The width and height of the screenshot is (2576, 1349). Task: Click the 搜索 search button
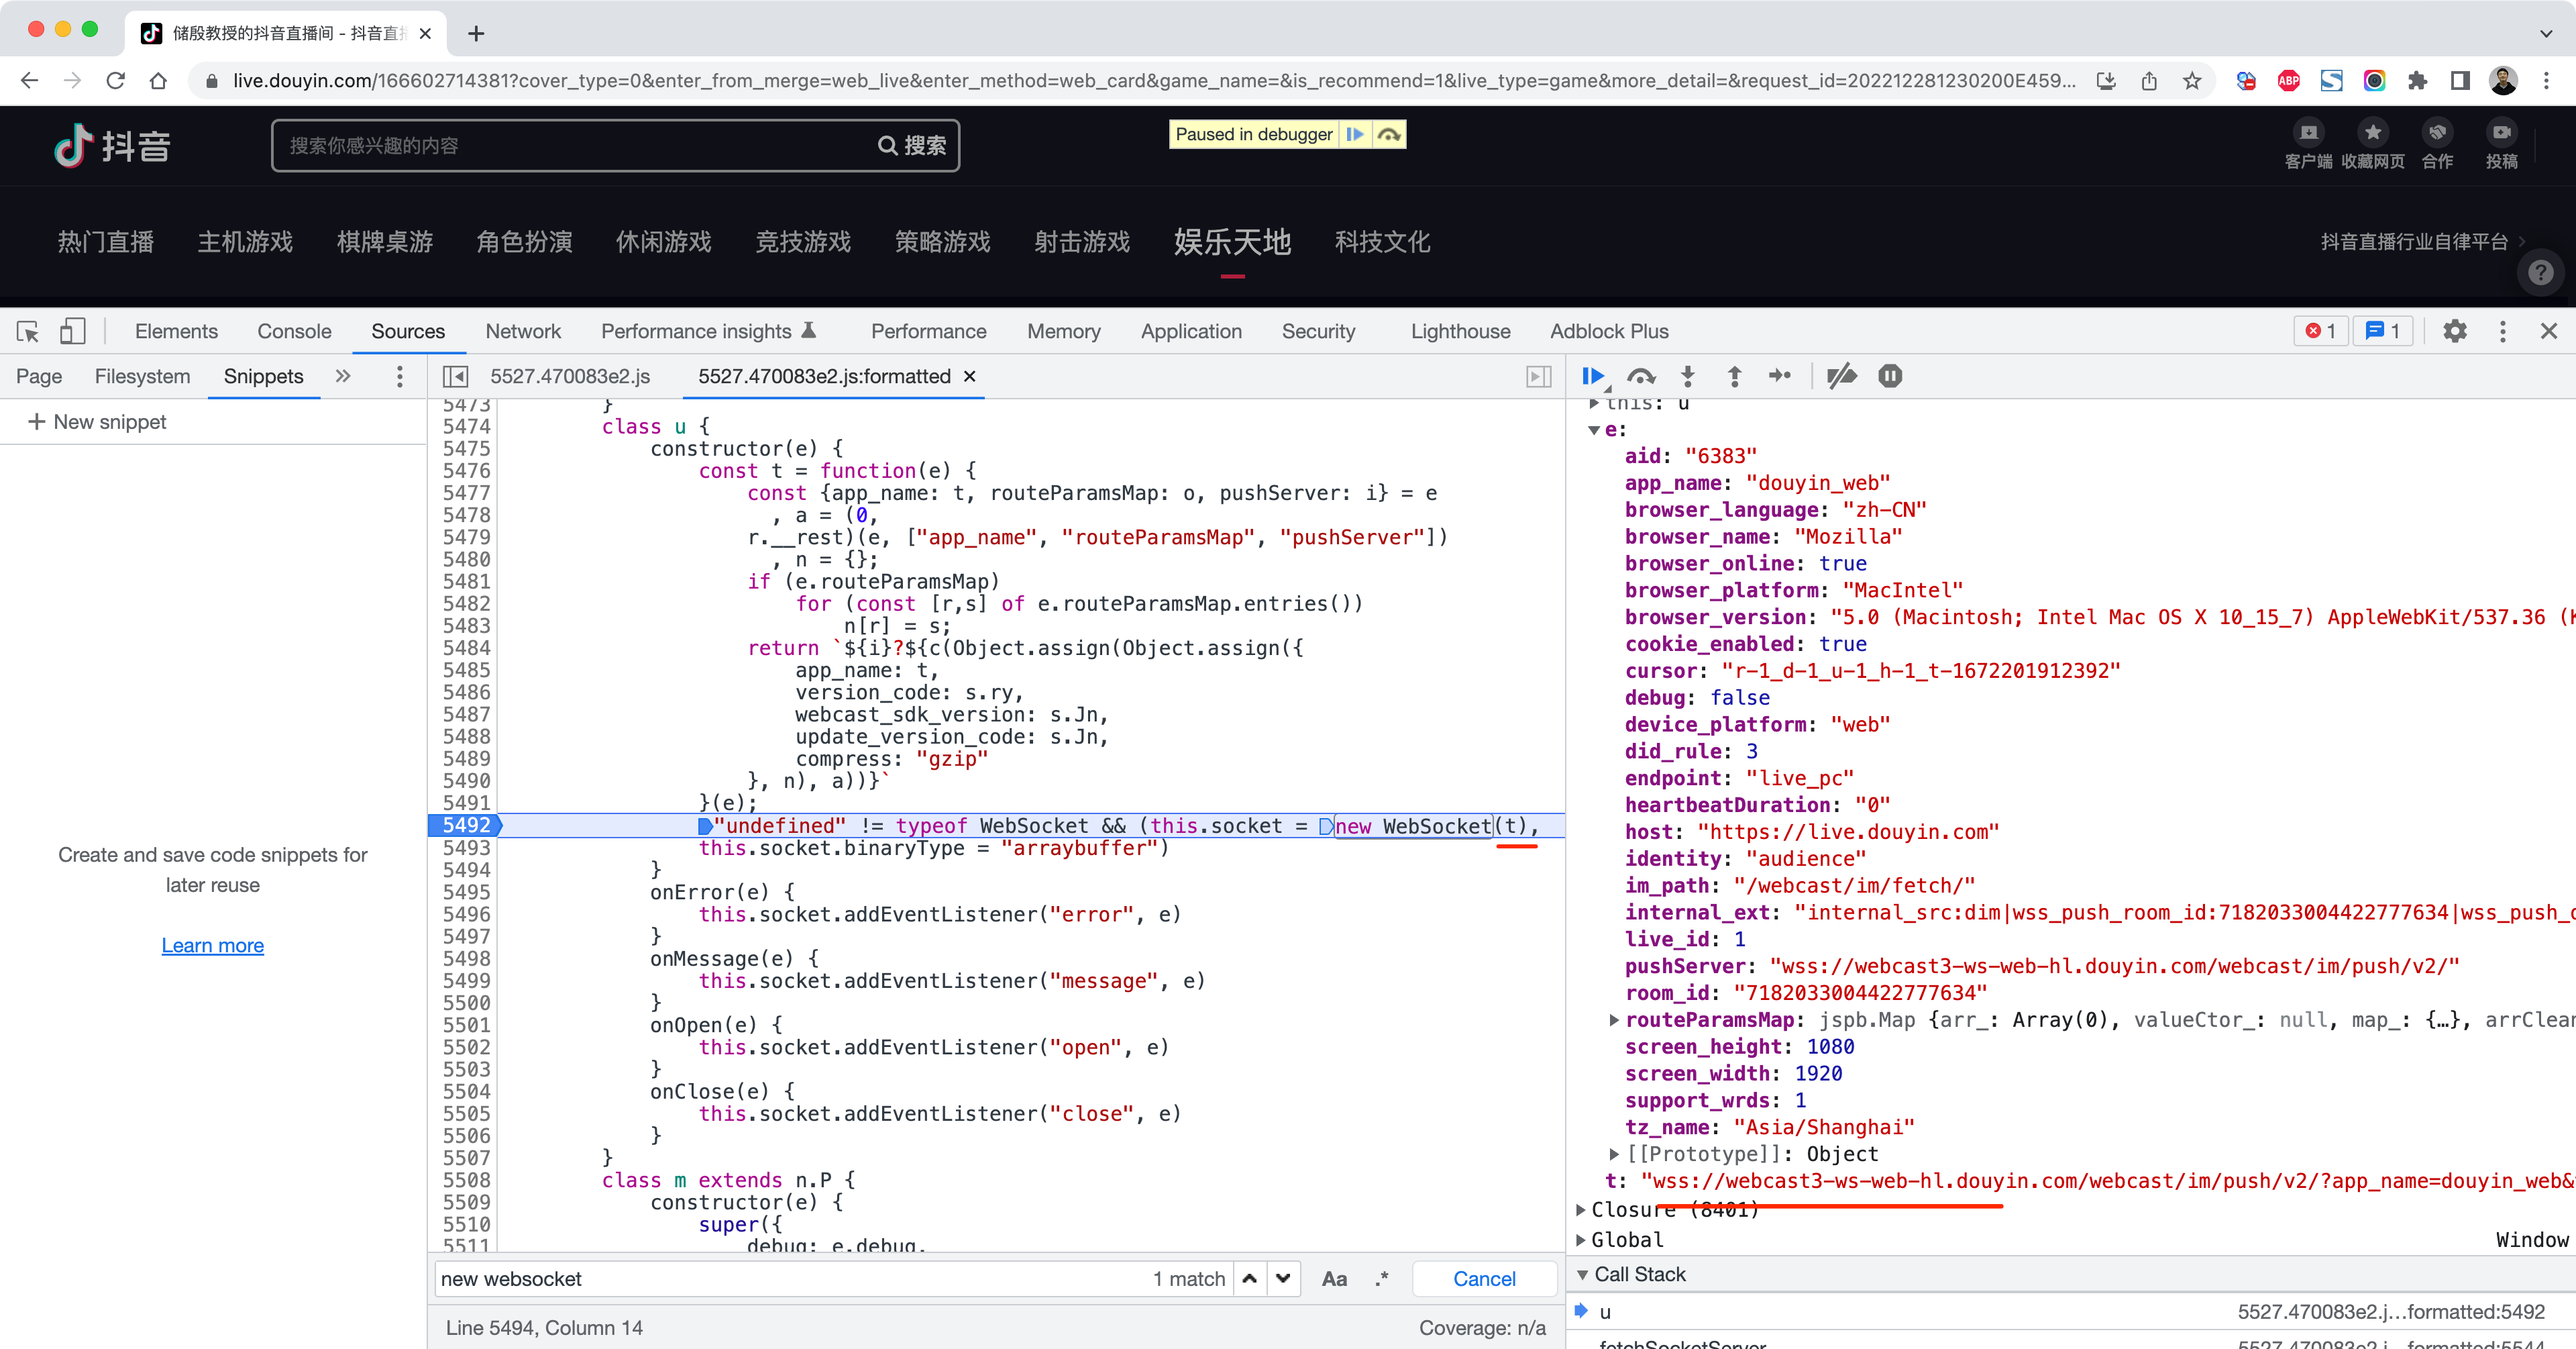[x=912, y=146]
